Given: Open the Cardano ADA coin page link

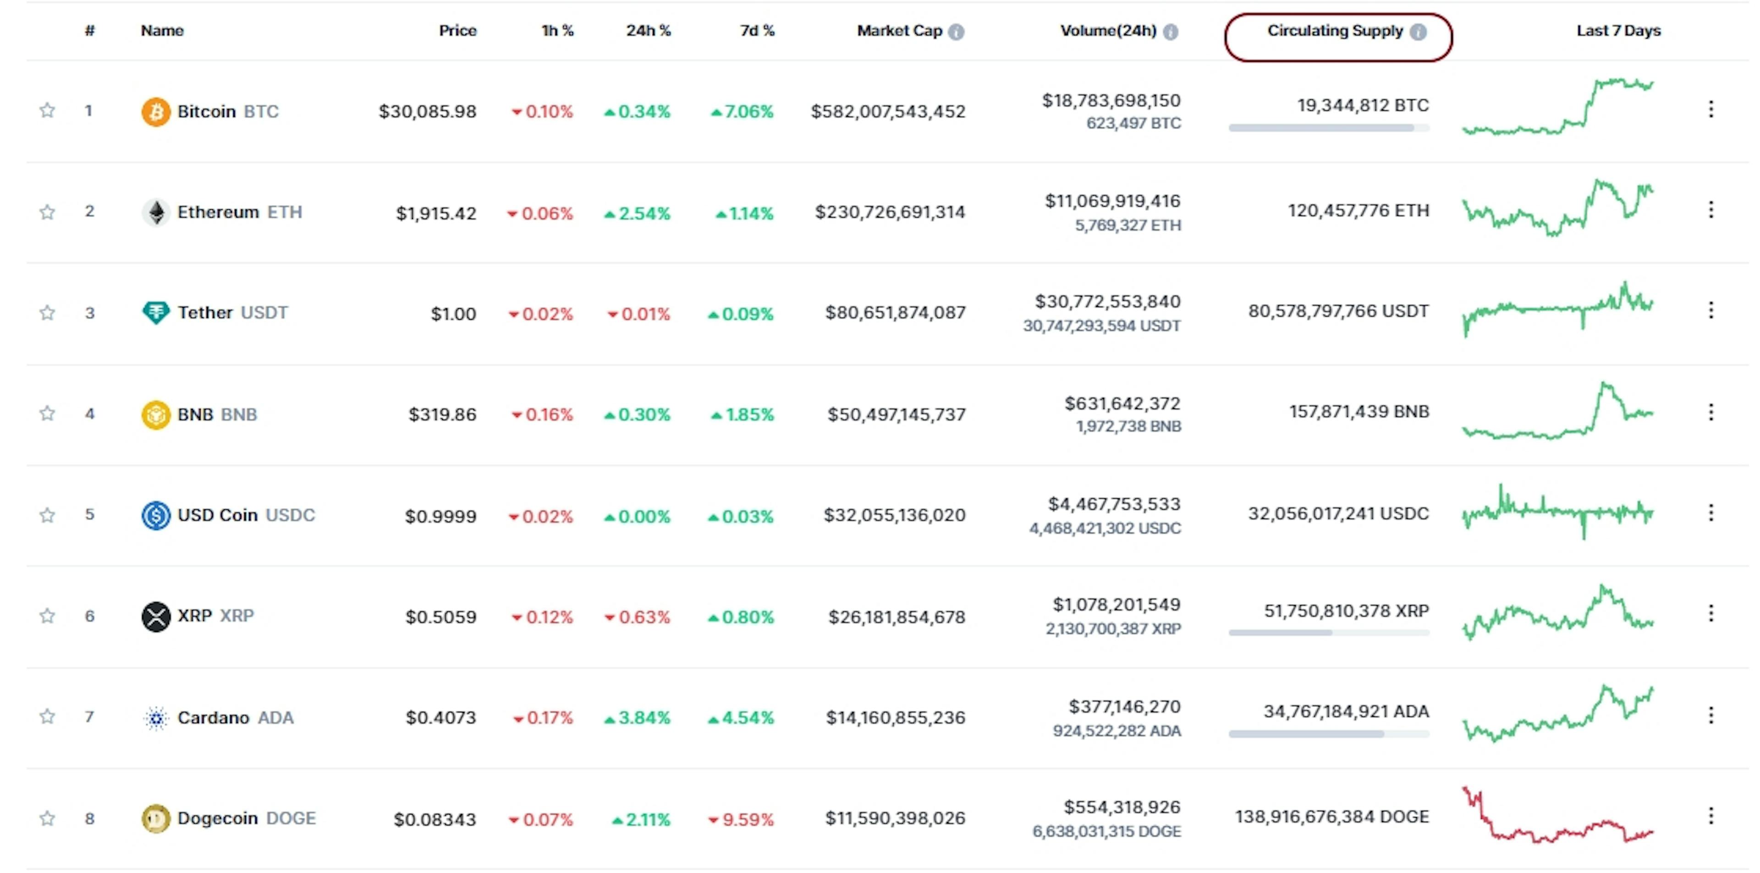Looking at the screenshot, I should point(235,717).
